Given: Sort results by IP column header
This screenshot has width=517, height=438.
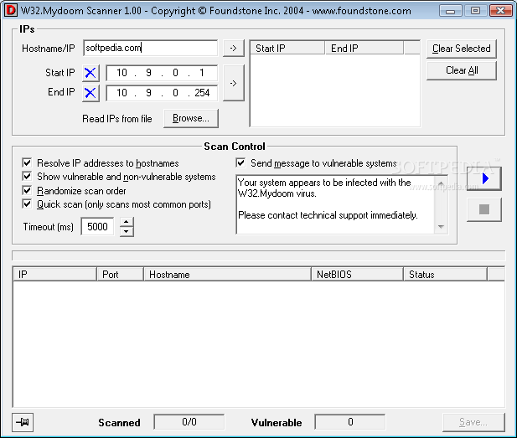Looking at the screenshot, I should (x=54, y=274).
